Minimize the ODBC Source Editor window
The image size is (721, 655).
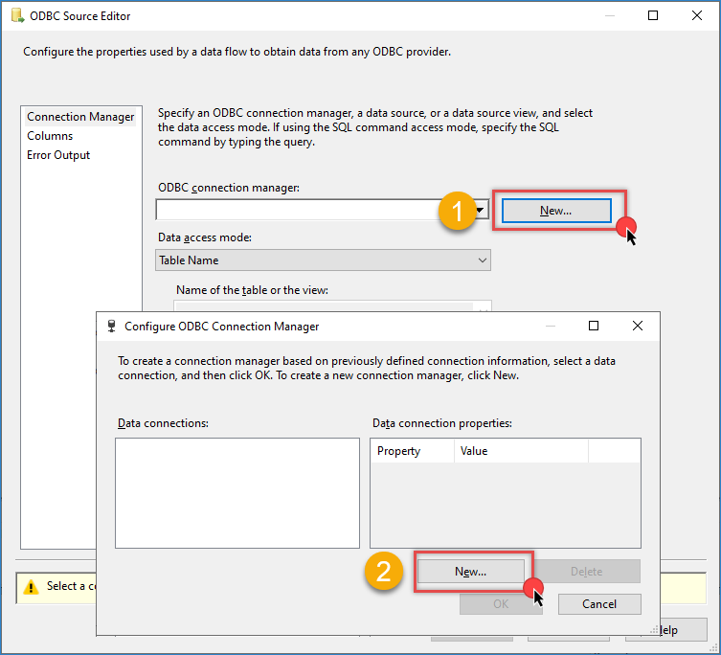coord(609,16)
